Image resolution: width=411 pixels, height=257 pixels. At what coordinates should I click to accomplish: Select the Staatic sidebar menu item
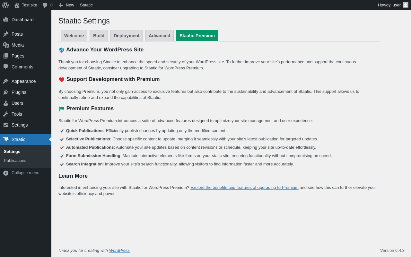tap(26, 139)
